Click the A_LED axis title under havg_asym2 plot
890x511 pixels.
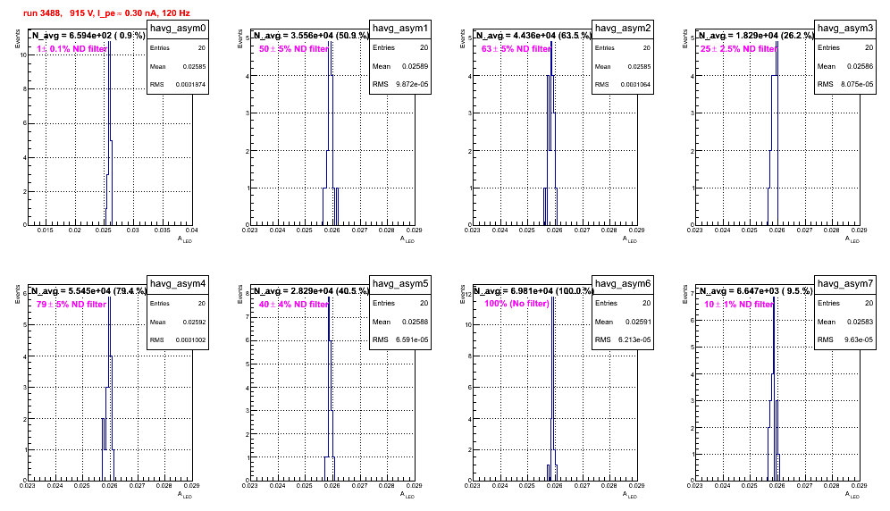(x=630, y=239)
